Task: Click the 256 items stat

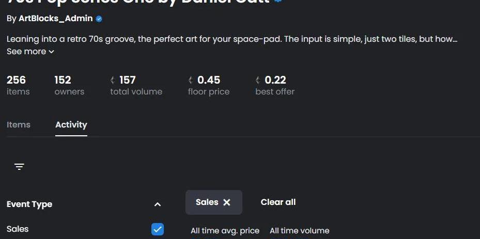Action: 18,85
